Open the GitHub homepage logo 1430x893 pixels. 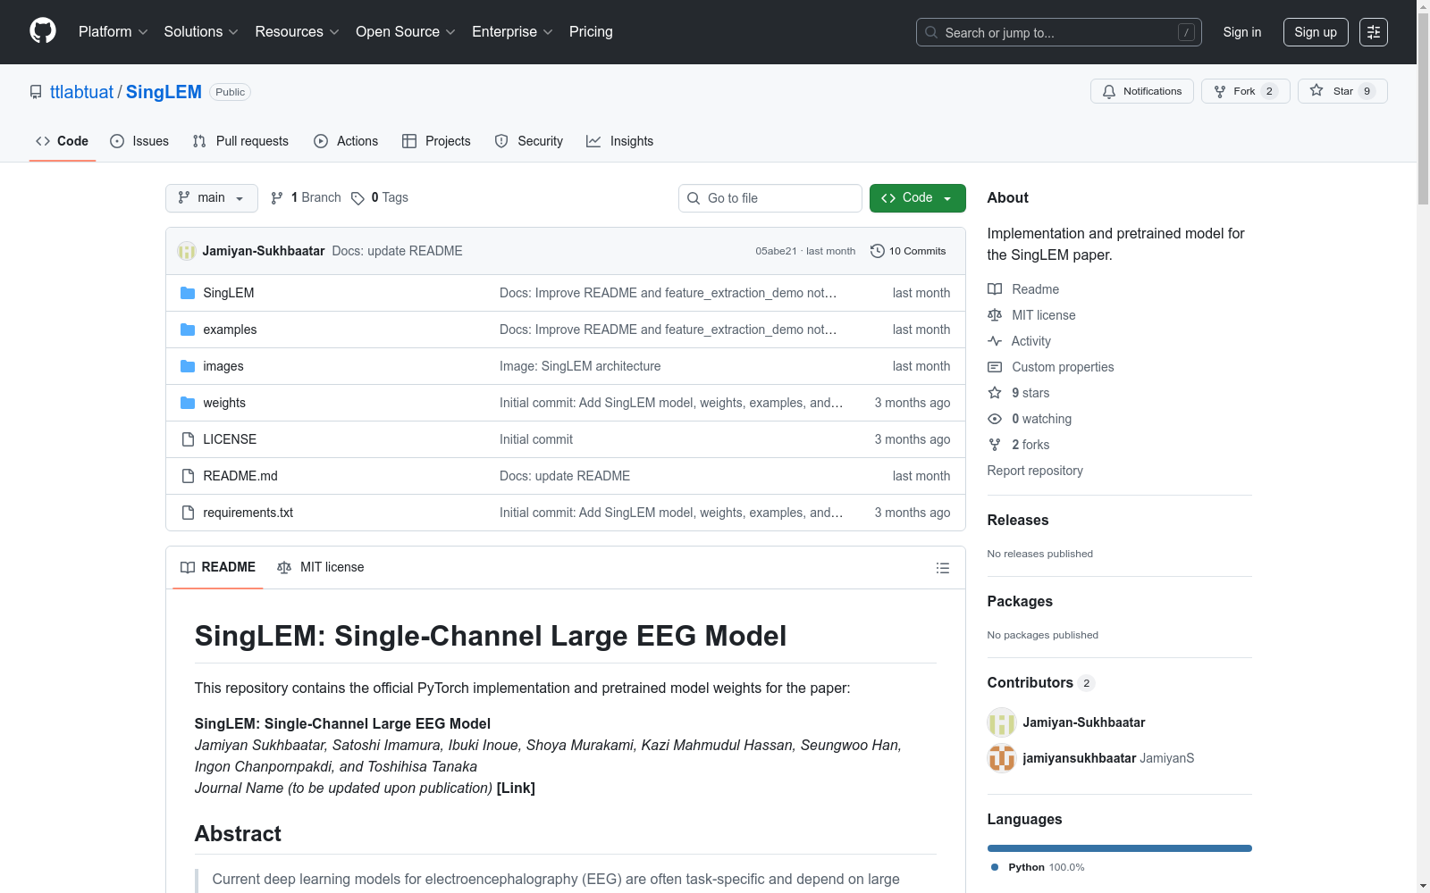click(43, 31)
